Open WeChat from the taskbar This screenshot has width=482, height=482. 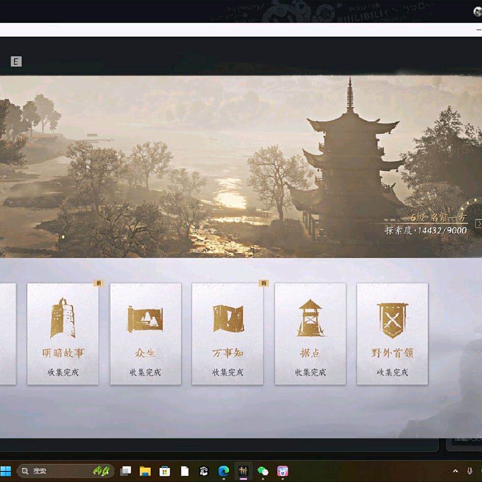coord(263,471)
